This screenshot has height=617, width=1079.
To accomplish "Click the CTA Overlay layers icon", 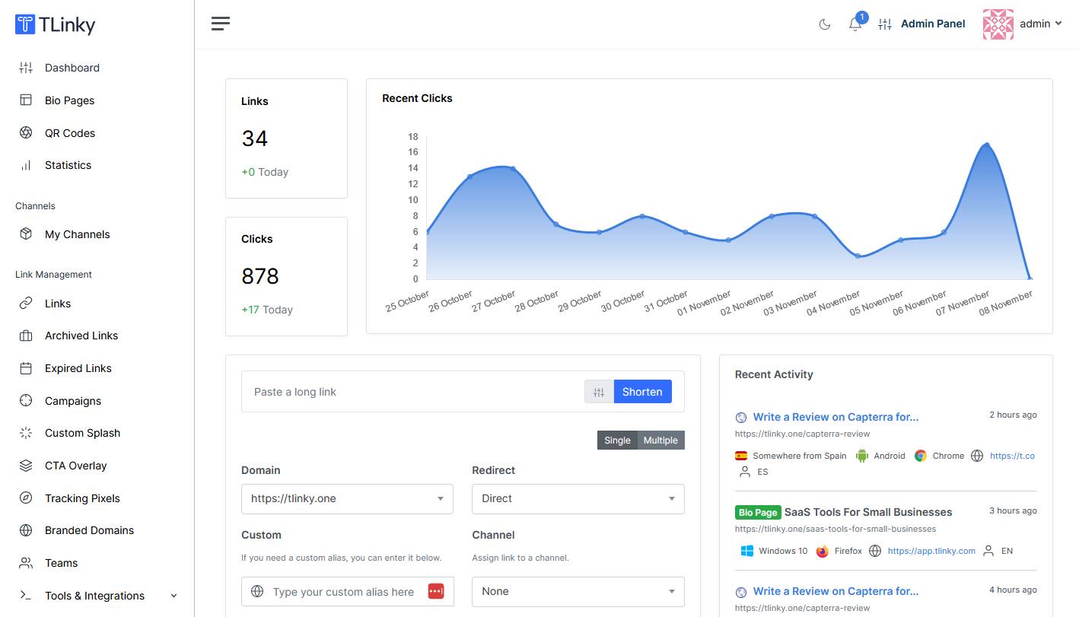I will pyautogui.click(x=26, y=466).
